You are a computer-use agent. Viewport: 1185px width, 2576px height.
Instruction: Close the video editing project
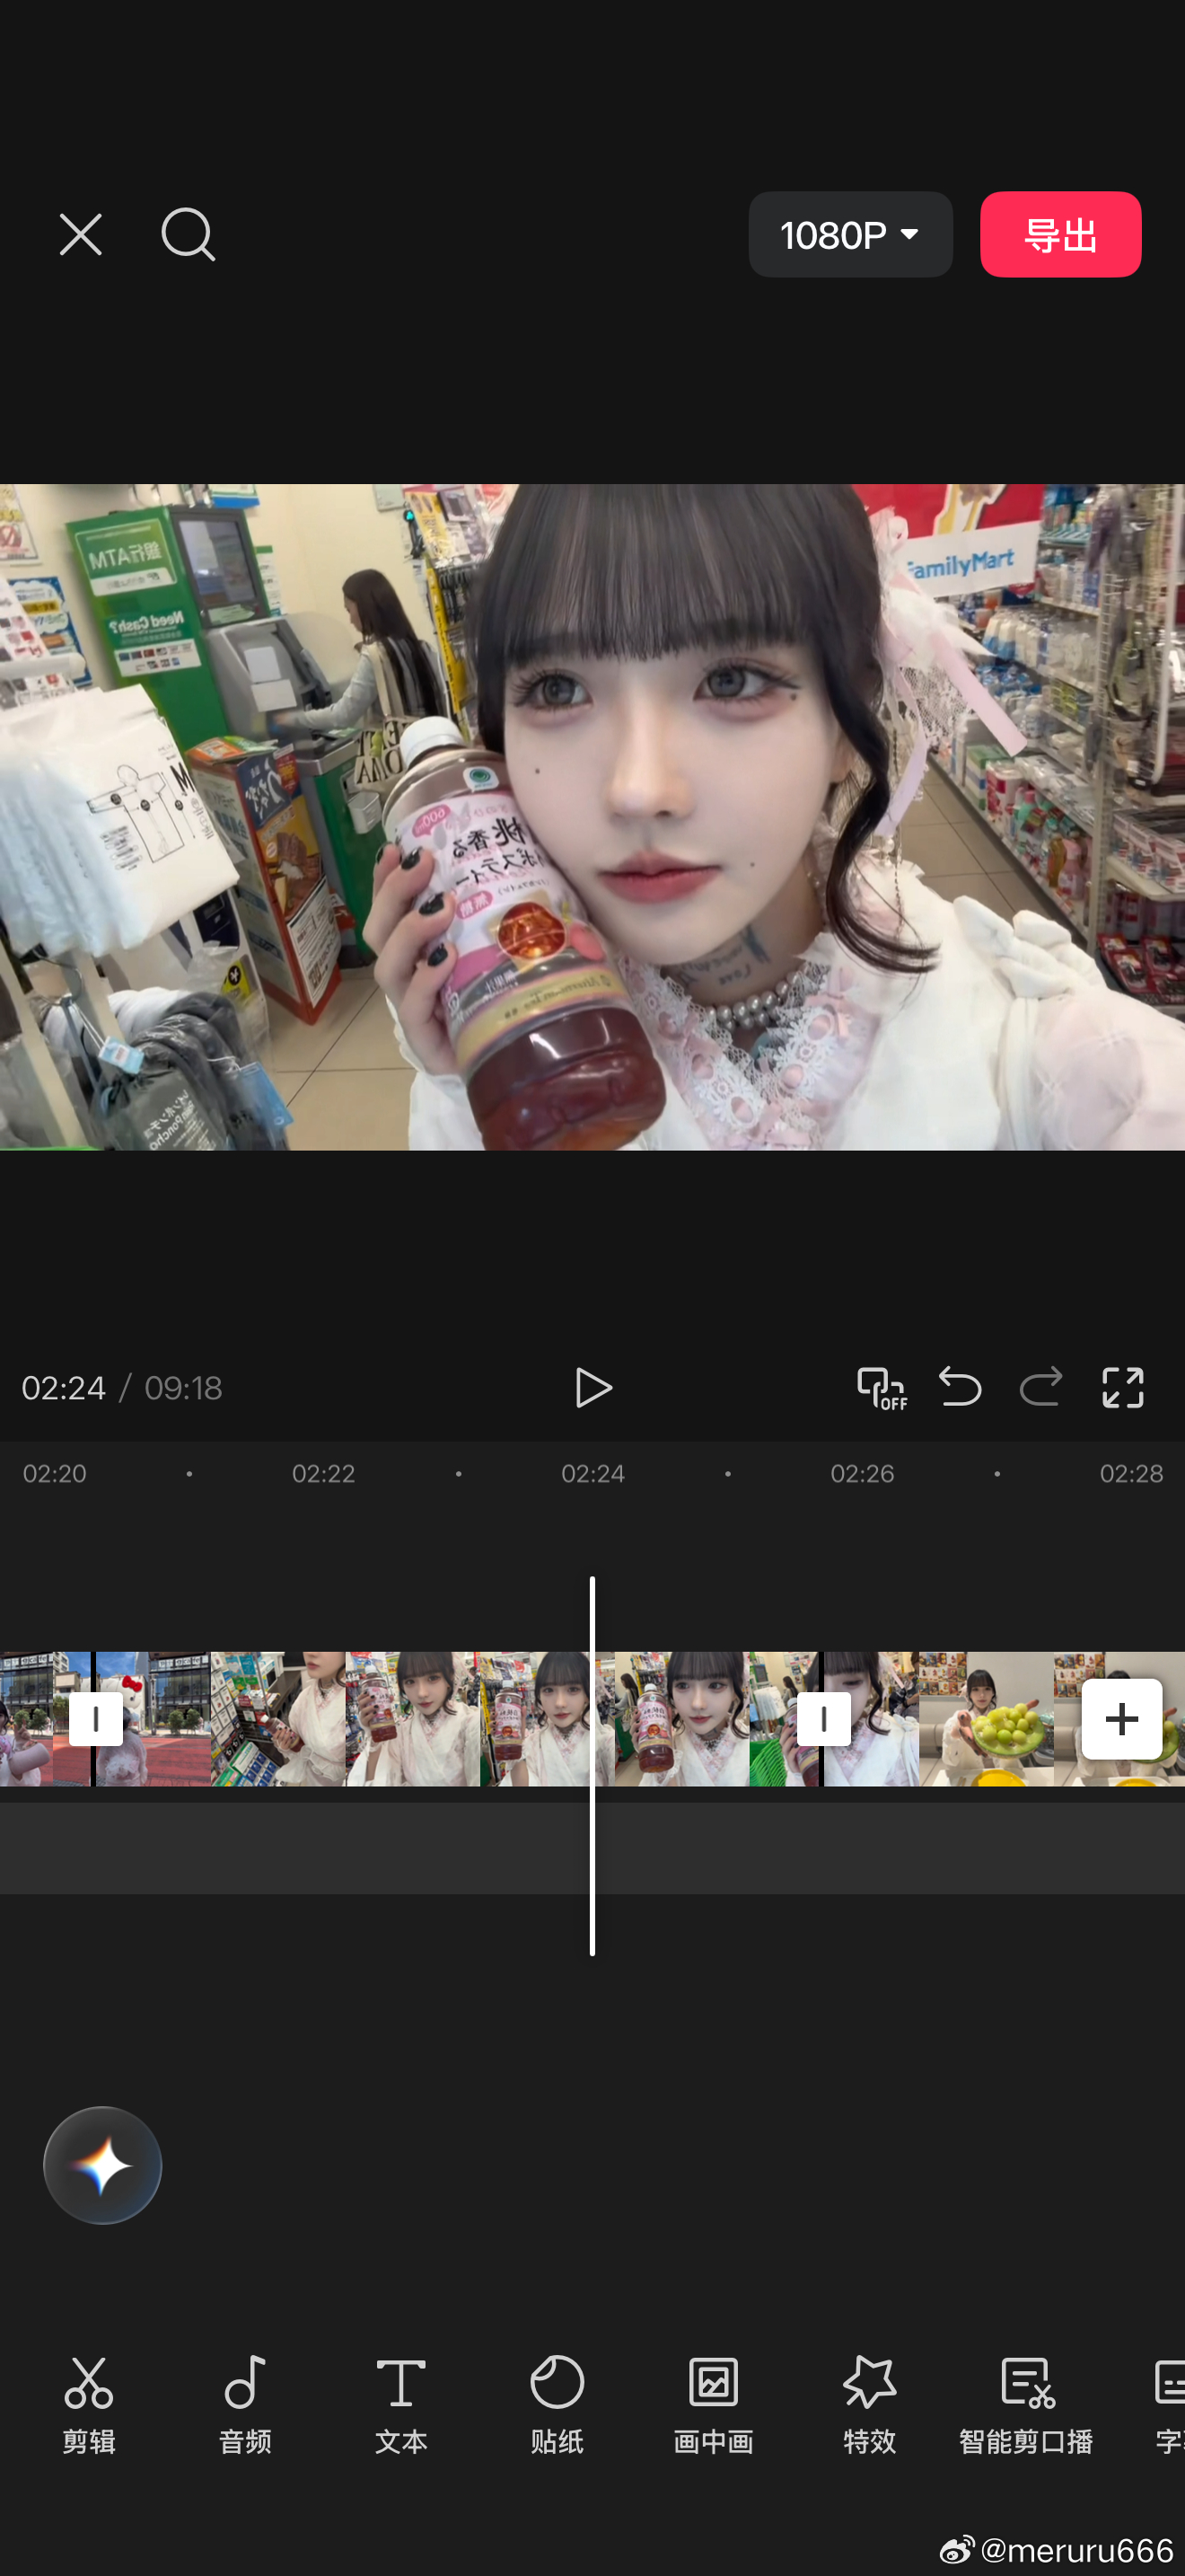[80, 235]
